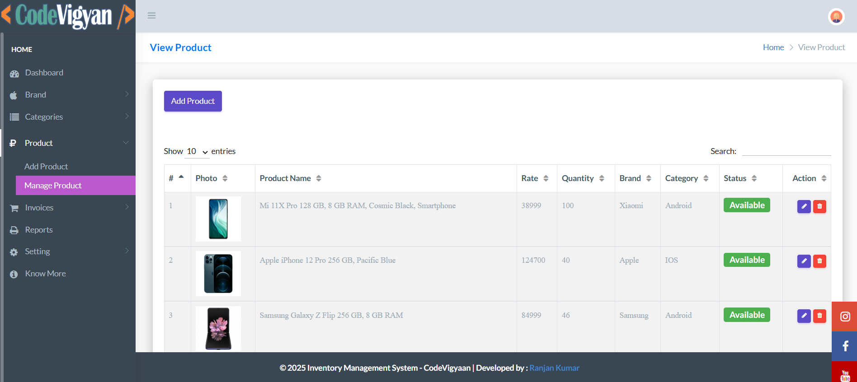Click the hamburger menu icon
857x382 pixels.
coord(151,16)
